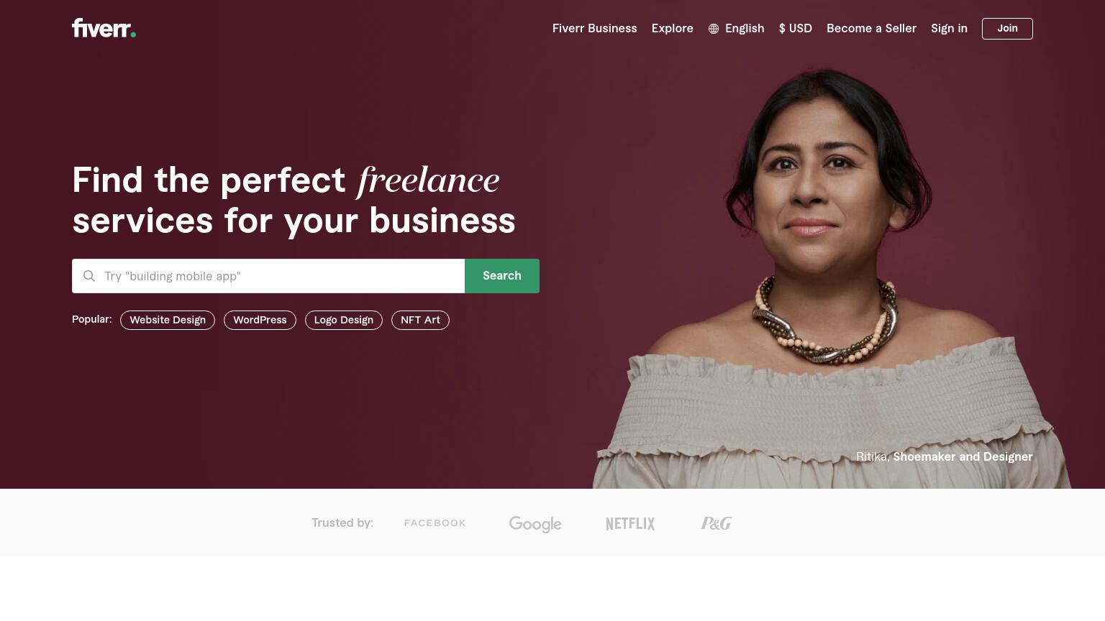Select the WordPress popular tag
1105x621 pixels.
pos(260,321)
